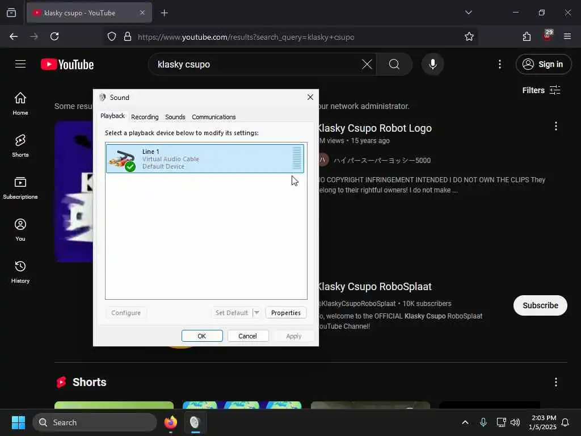
Task: Click Sound control panel taskbar icon
Action: tap(195, 422)
